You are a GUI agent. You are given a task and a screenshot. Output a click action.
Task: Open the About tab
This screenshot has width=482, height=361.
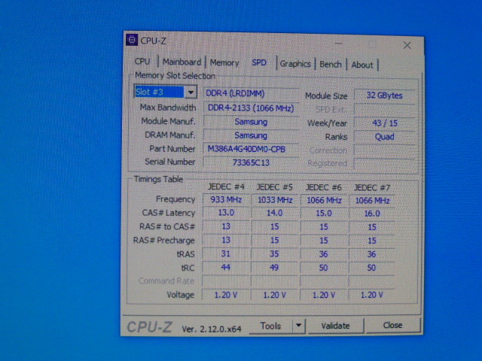pyautogui.click(x=362, y=65)
